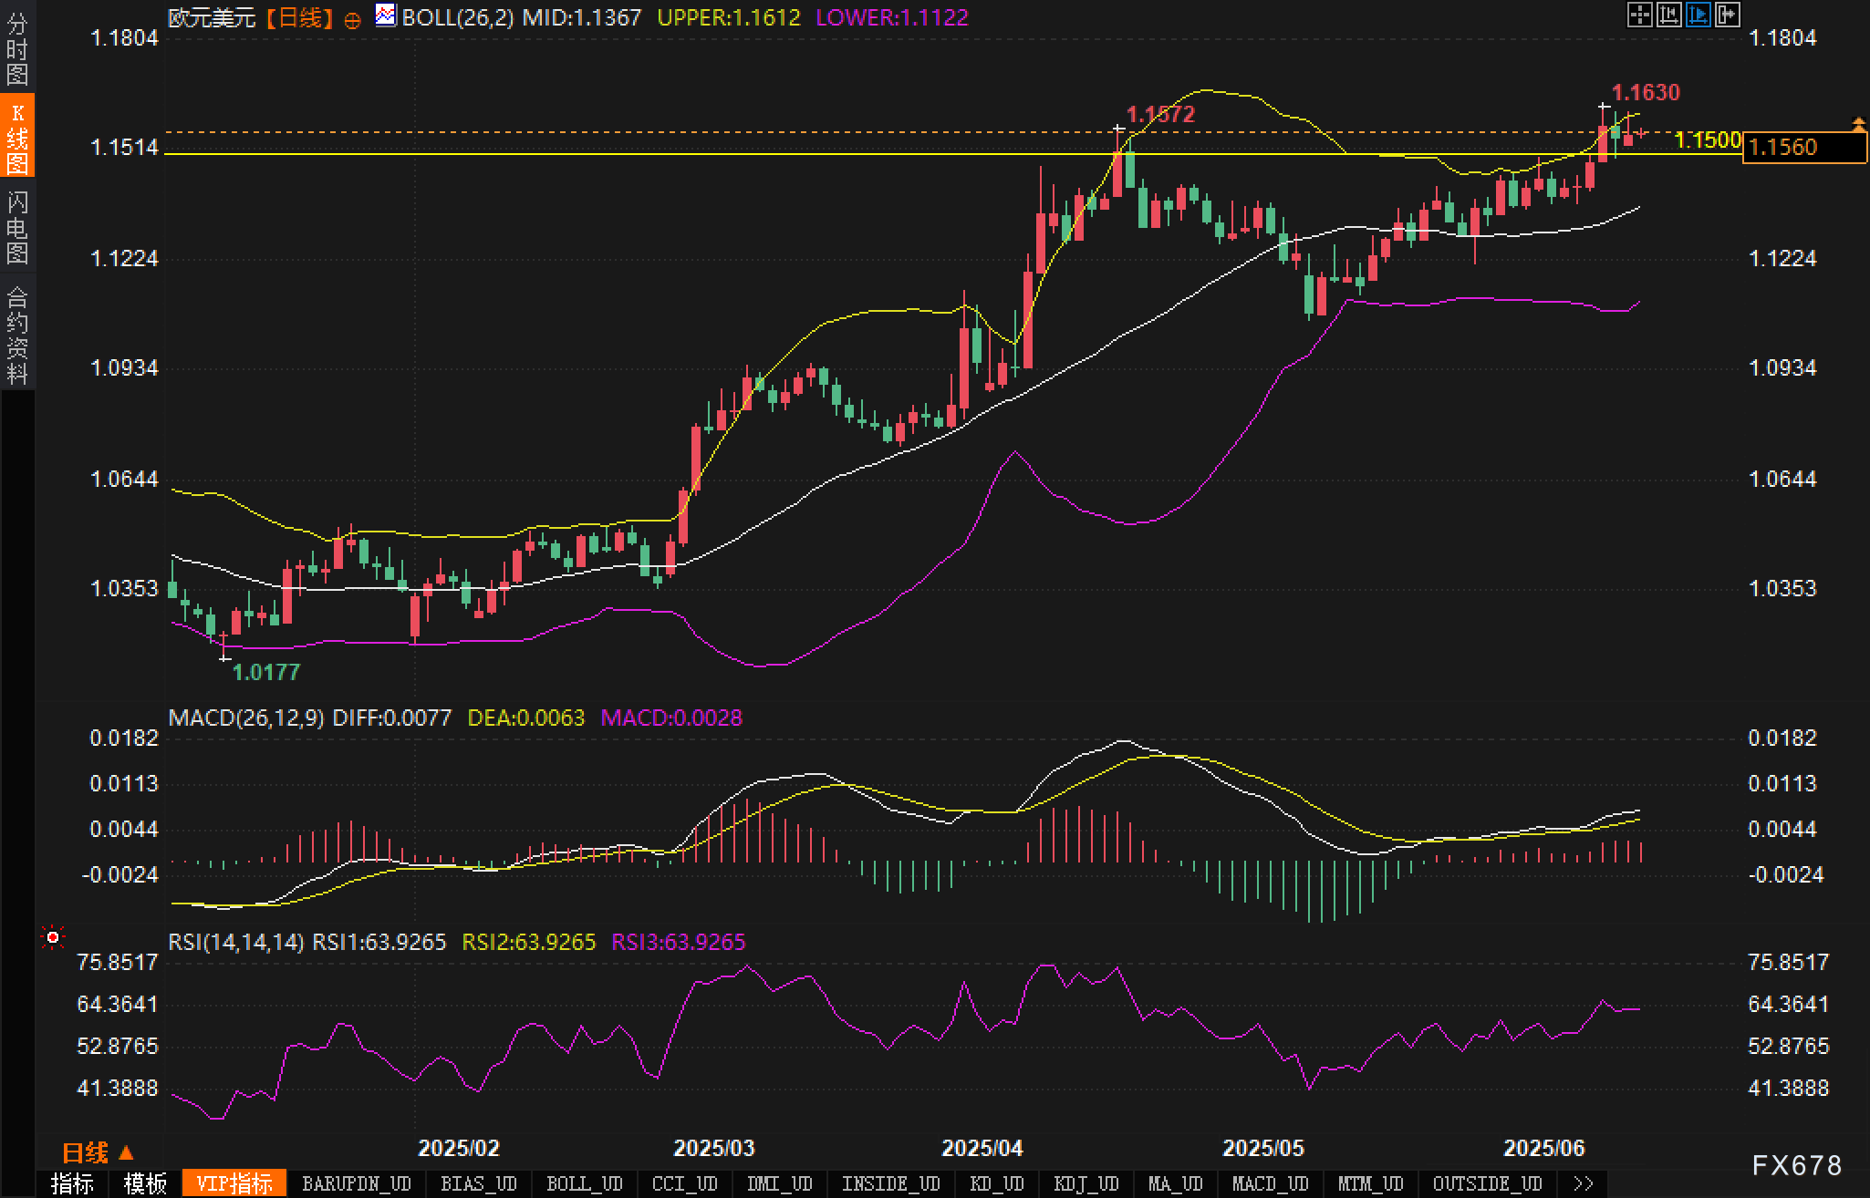This screenshot has height=1198, width=1870.
Task: Click the orange 1.1560 current price label
Action: pyautogui.click(x=1803, y=147)
